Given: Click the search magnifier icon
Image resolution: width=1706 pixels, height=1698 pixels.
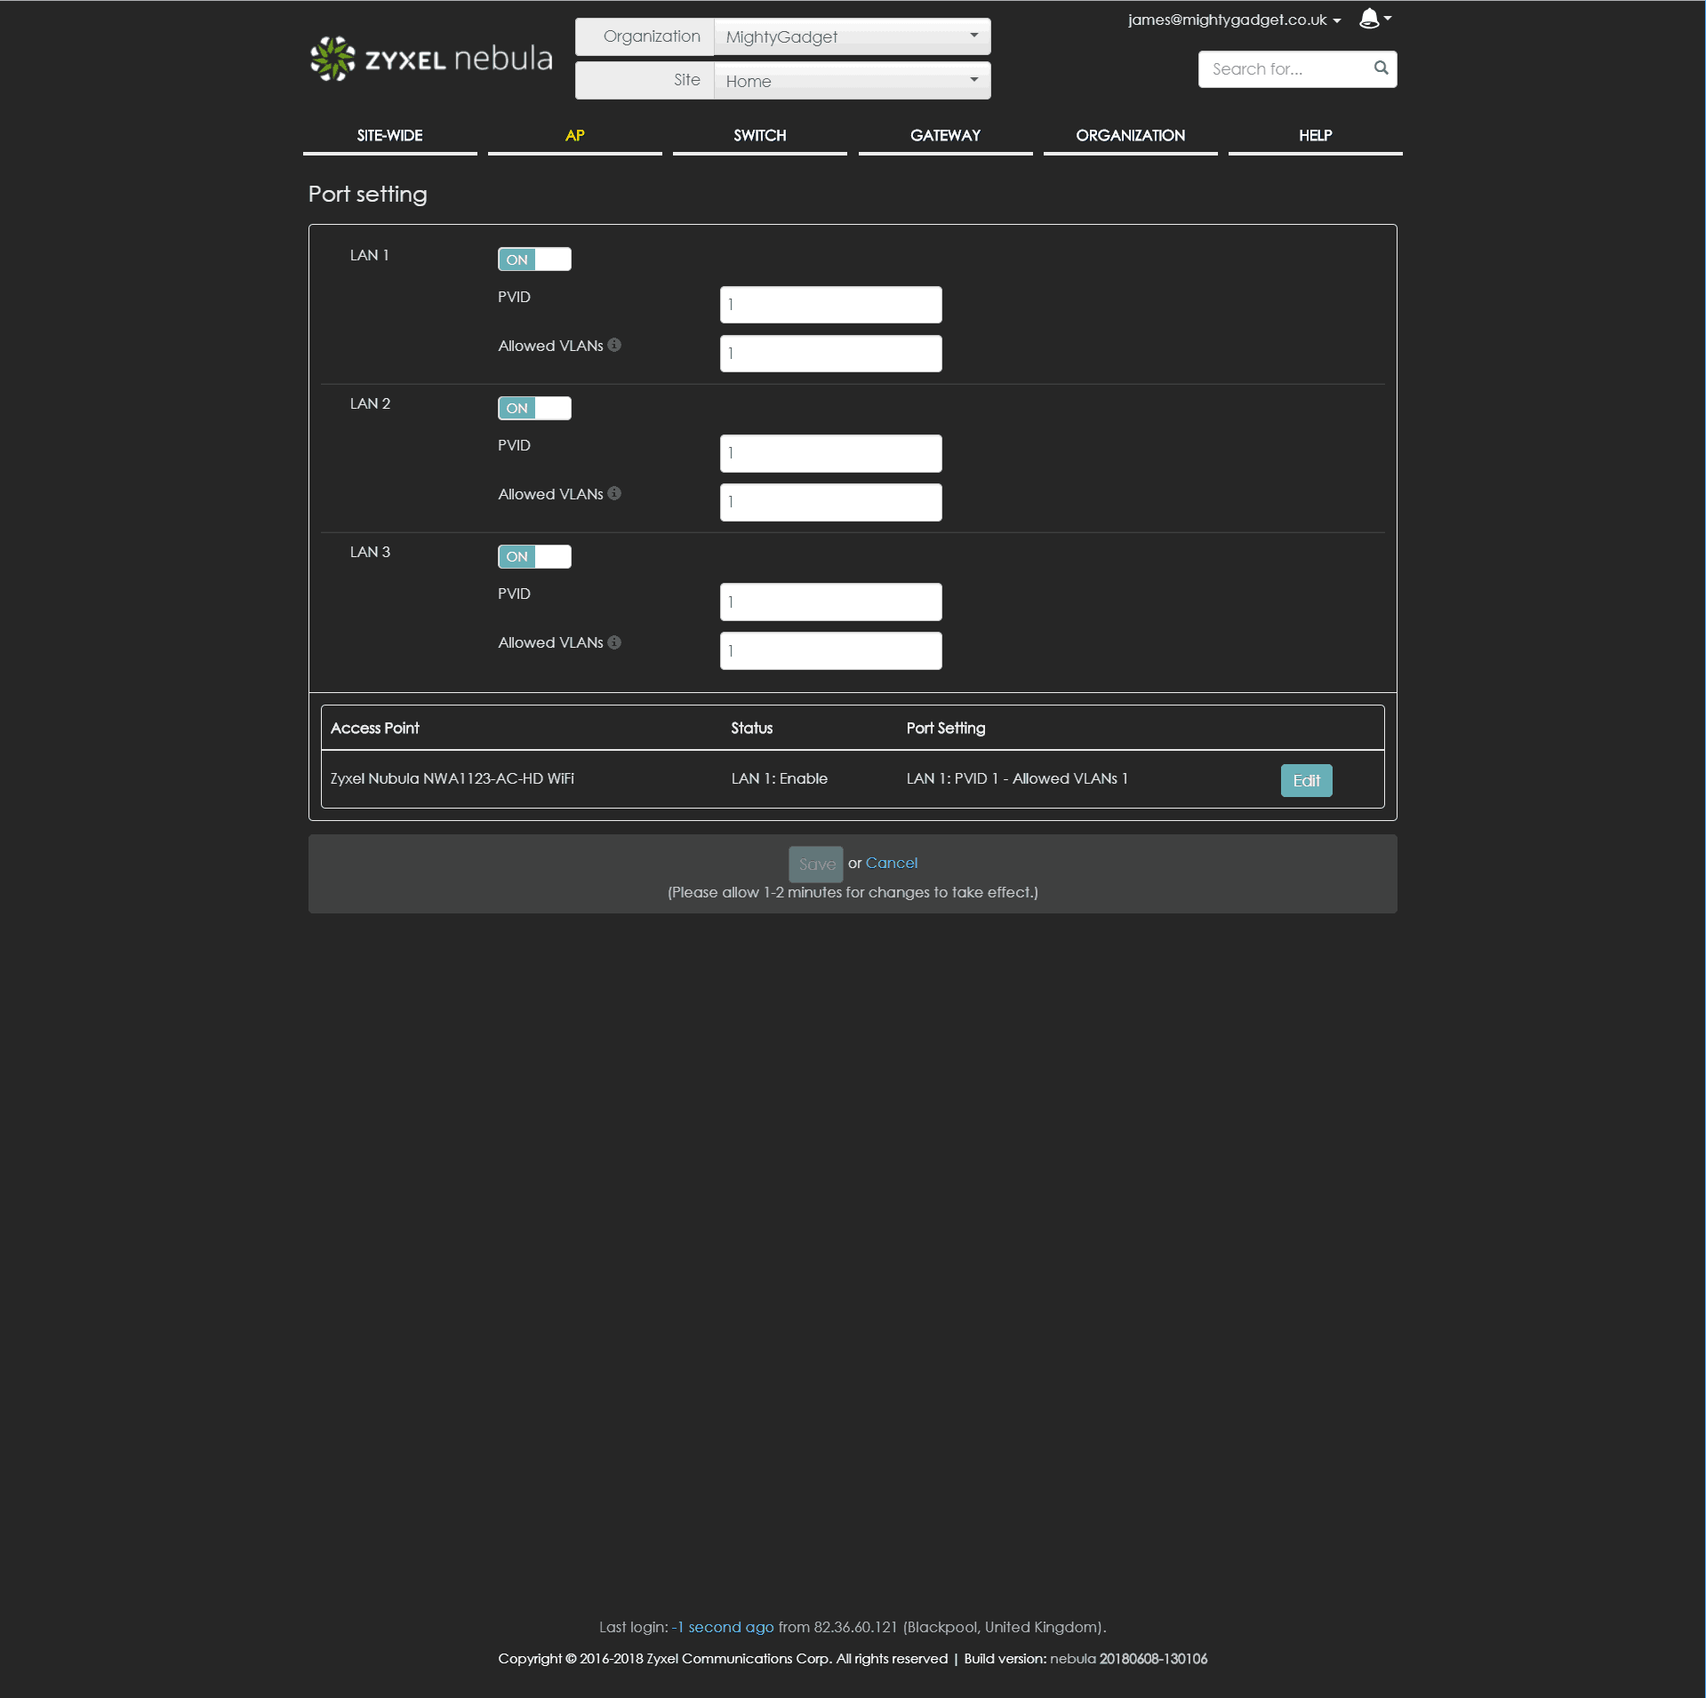Looking at the screenshot, I should [1381, 68].
